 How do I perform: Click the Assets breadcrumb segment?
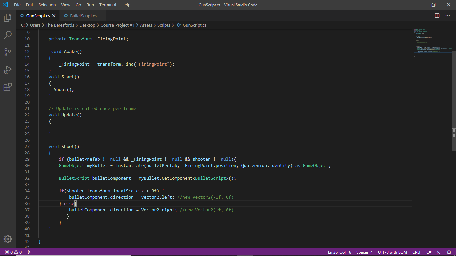[146, 25]
